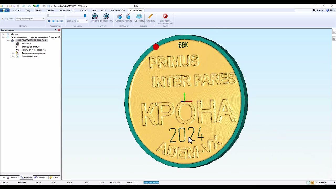Open the help question mark icon
The image size is (336, 189).
[x=328, y=10]
